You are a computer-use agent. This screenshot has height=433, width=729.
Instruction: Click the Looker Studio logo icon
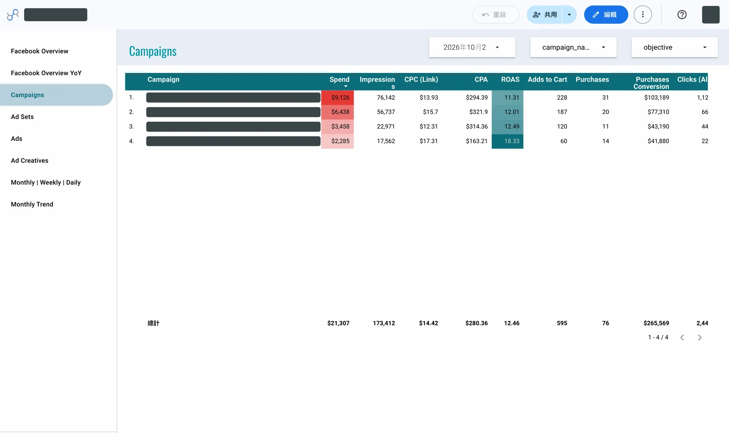coord(13,15)
